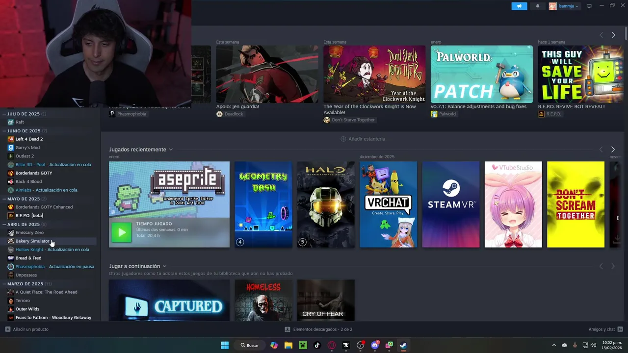Click Añadir estantería
628x353 pixels.
[x=363, y=139]
